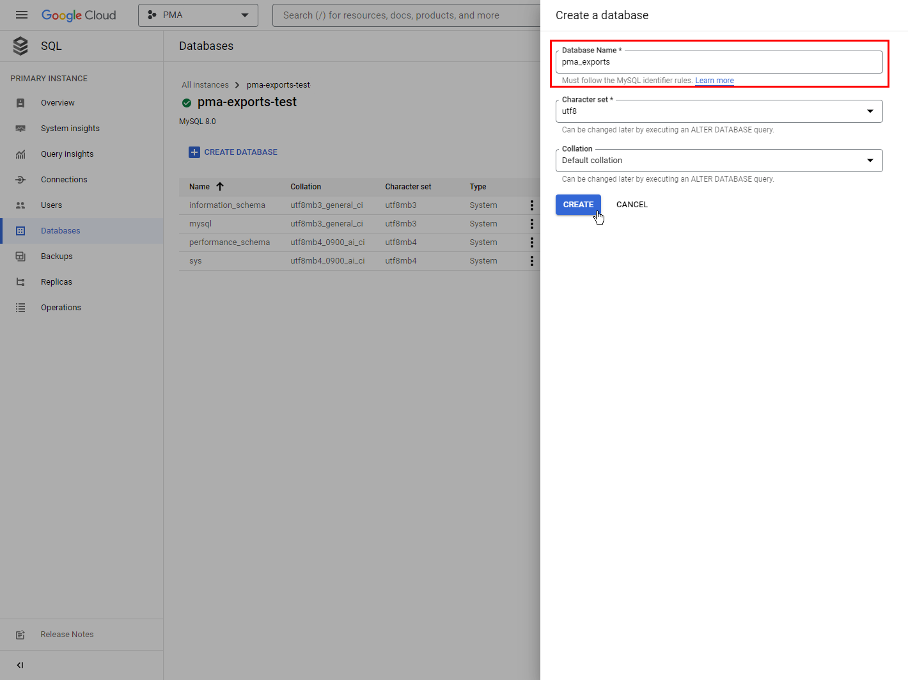Open more actions for the mysql database
The image size is (908, 680).
531,224
